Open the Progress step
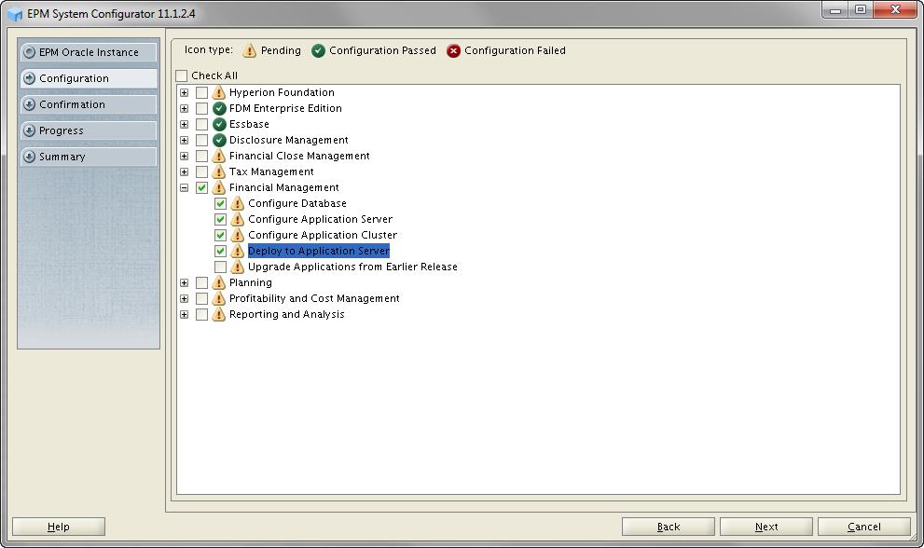This screenshot has width=924, height=548. (x=89, y=130)
